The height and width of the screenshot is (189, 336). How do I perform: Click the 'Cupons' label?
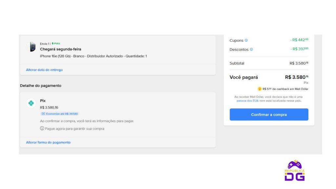236,40
